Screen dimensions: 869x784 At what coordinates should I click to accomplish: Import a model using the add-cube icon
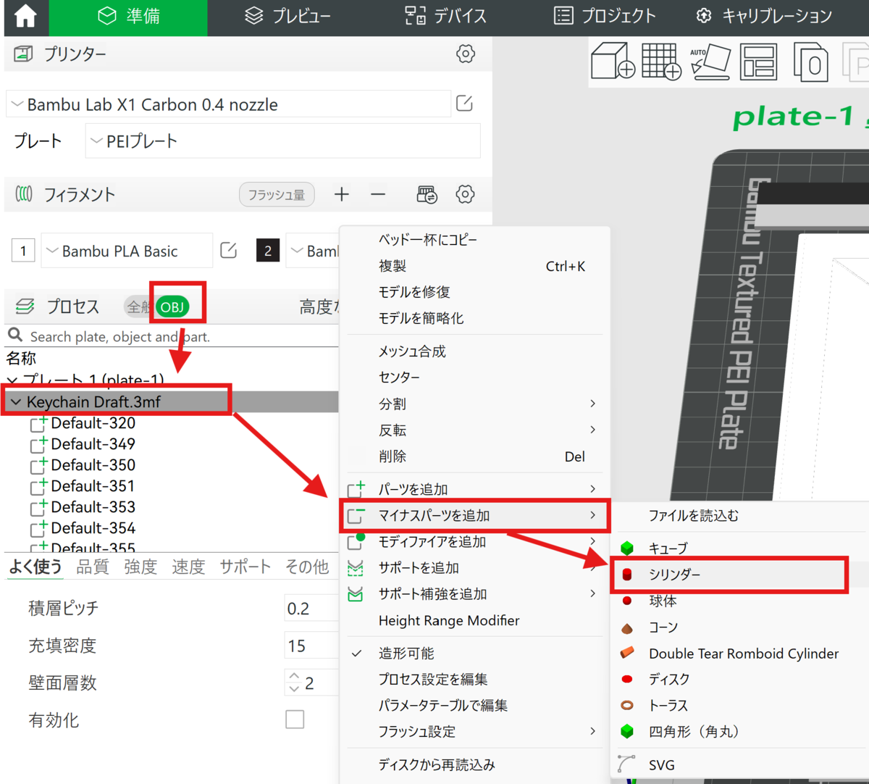click(613, 62)
